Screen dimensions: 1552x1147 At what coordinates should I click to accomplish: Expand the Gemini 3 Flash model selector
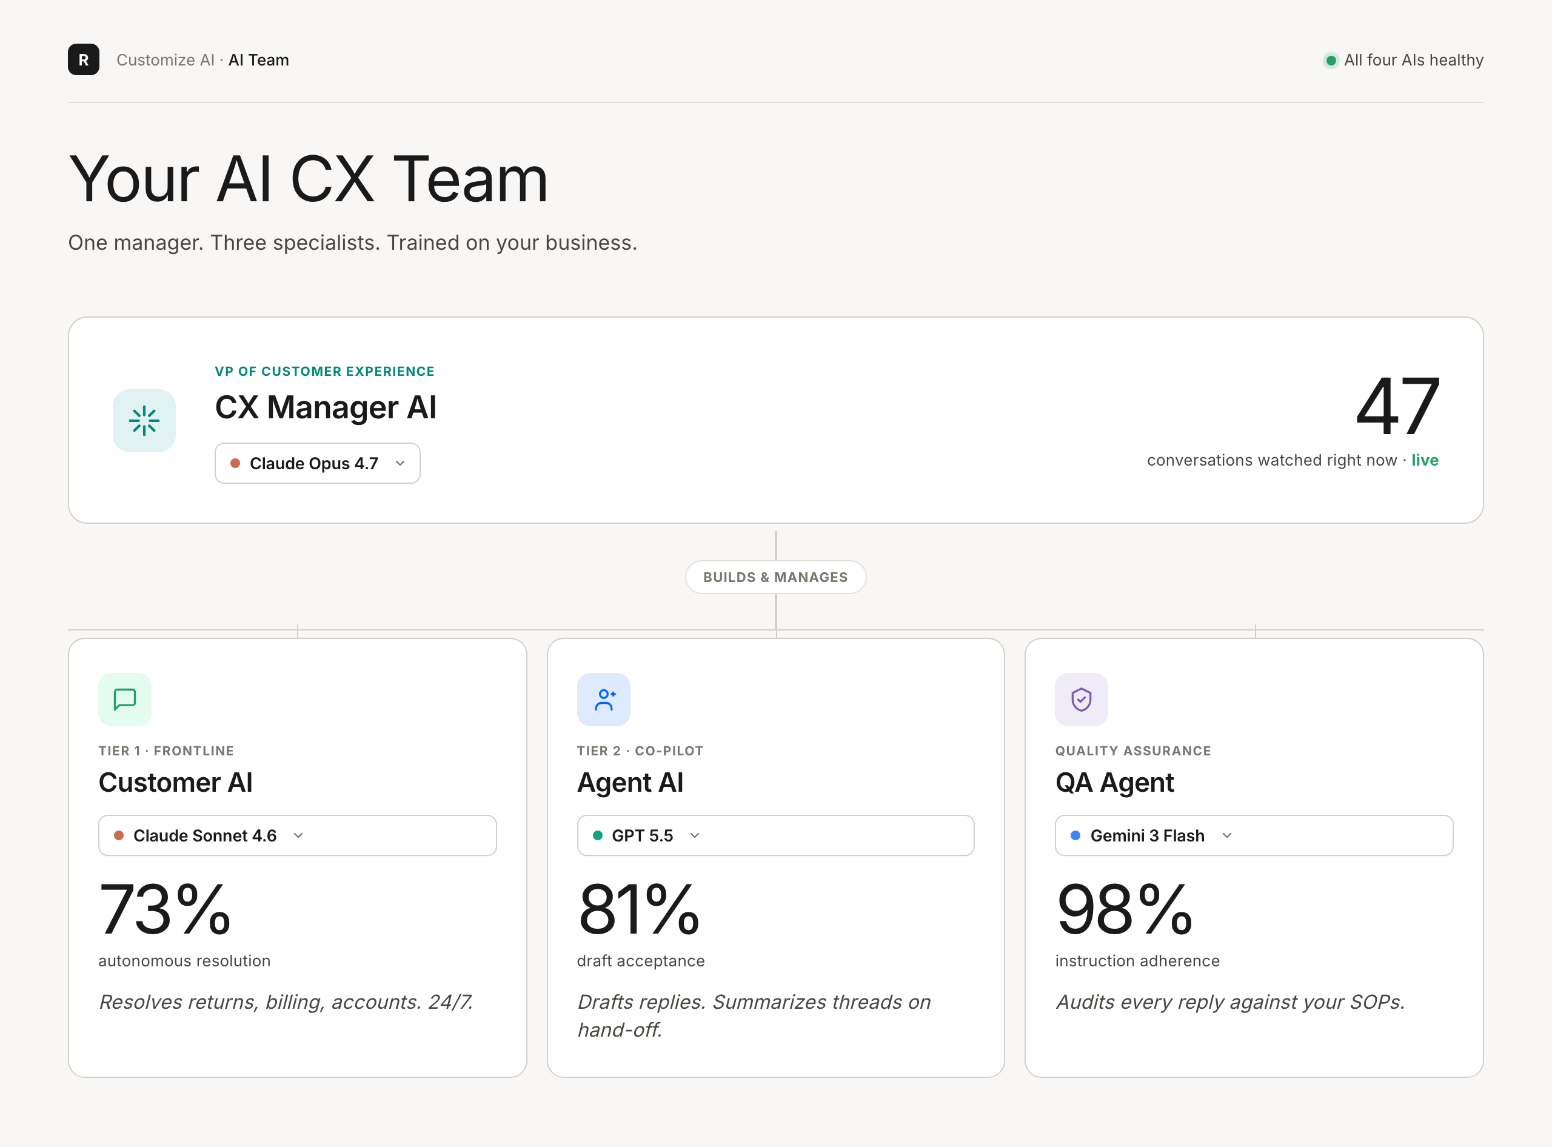(x=1254, y=835)
